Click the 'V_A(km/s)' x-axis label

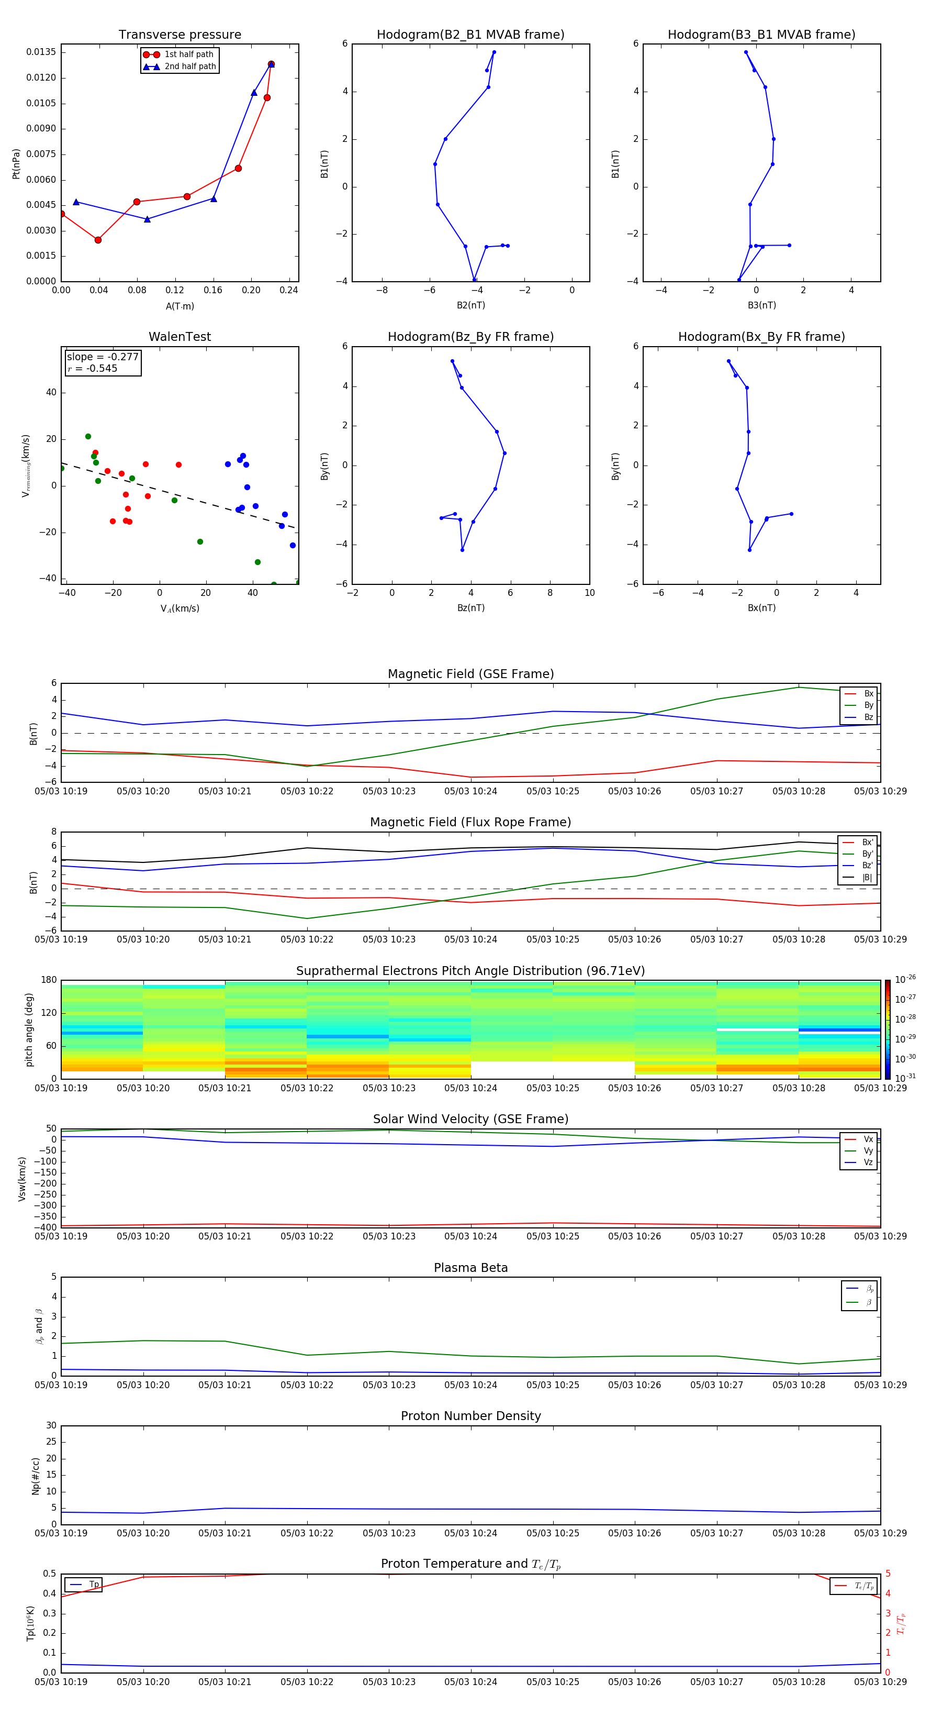[x=180, y=609]
